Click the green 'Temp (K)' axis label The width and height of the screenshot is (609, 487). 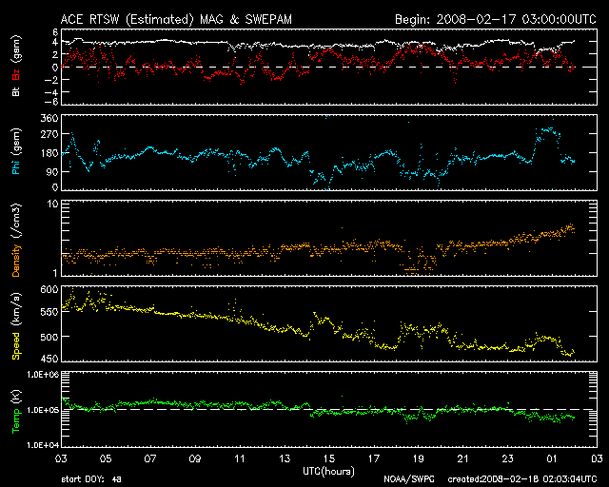click(x=16, y=411)
